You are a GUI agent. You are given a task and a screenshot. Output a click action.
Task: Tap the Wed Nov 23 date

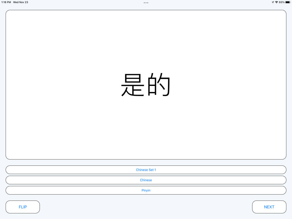[20, 2]
